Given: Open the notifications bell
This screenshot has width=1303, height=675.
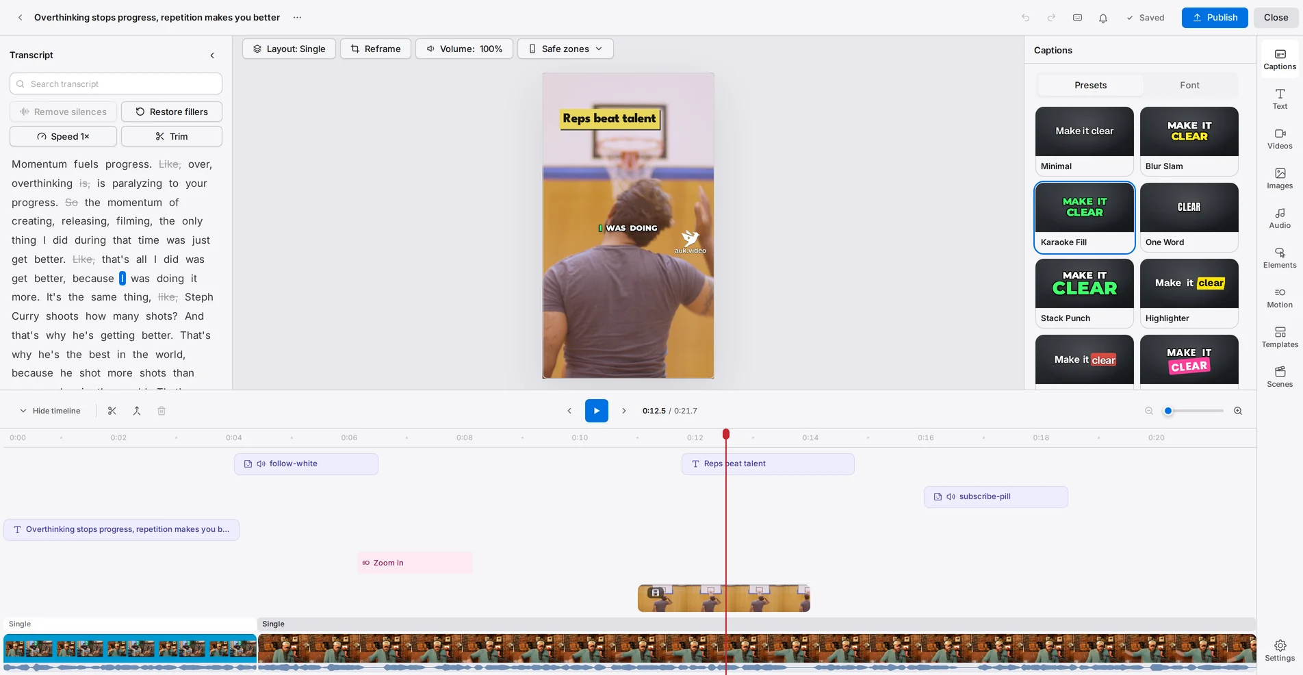Looking at the screenshot, I should (1103, 18).
